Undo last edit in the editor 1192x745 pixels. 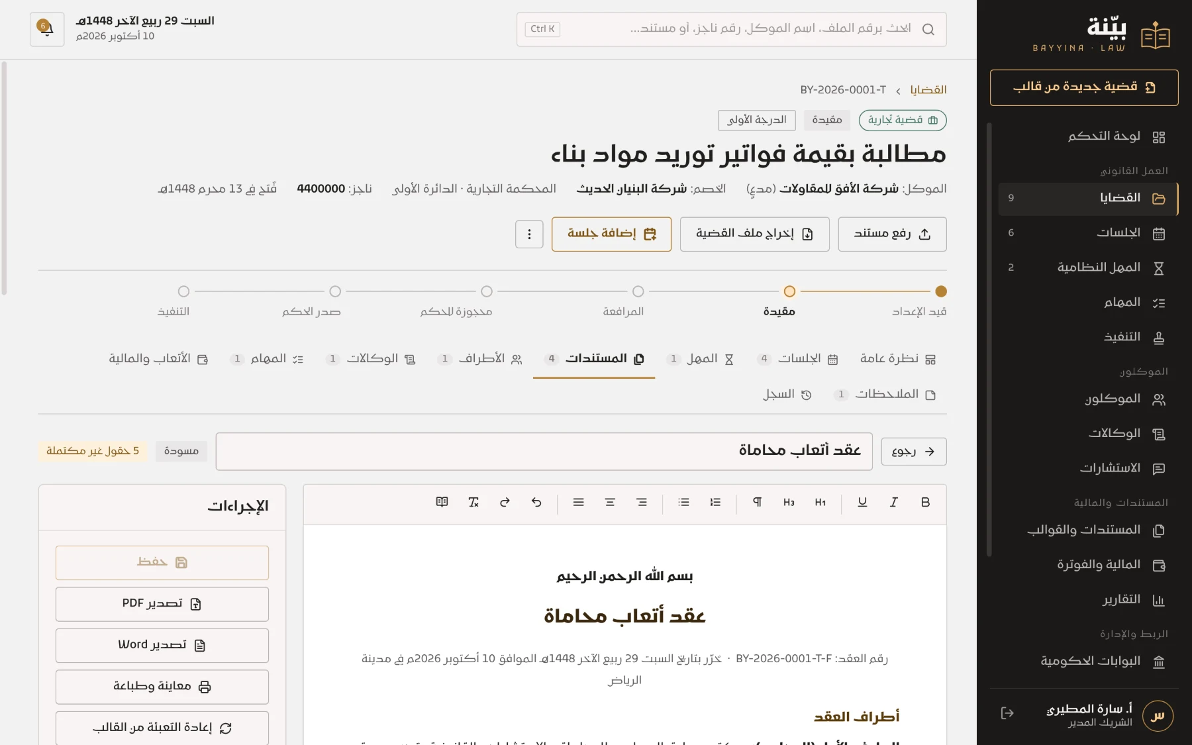click(536, 503)
